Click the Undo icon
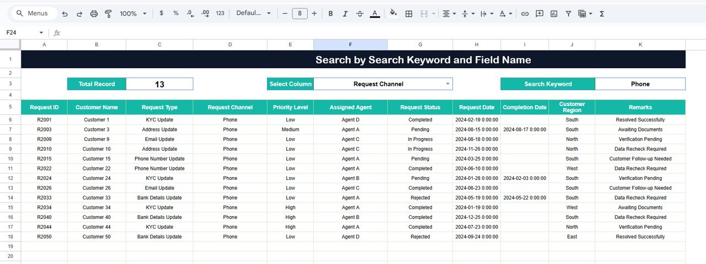706x264 pixels. 65,14
